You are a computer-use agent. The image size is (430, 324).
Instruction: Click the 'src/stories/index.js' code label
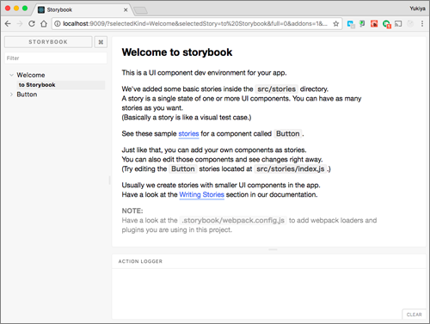tap(291, 169)
